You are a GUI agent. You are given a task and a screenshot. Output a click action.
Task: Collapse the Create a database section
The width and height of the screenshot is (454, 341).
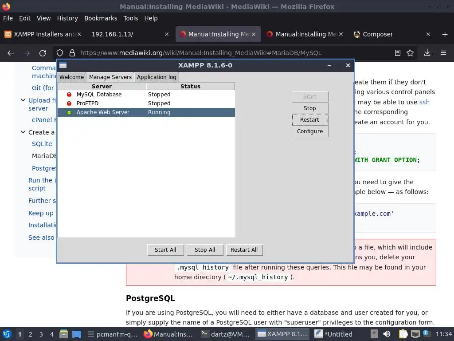point(23,132)
